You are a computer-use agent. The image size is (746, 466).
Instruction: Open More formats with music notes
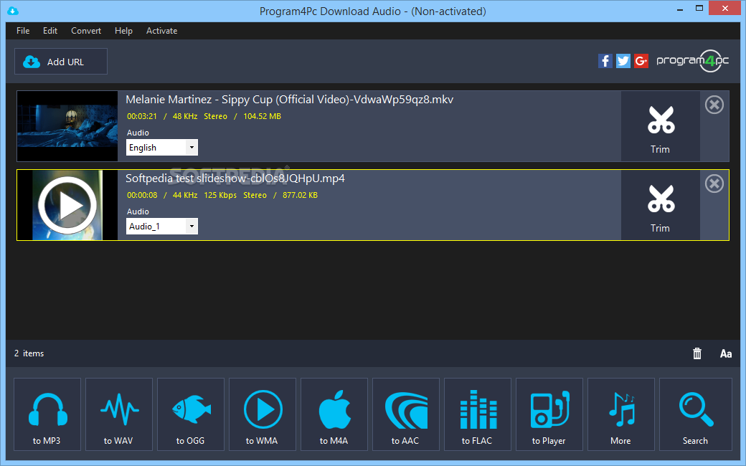point(621,414)
